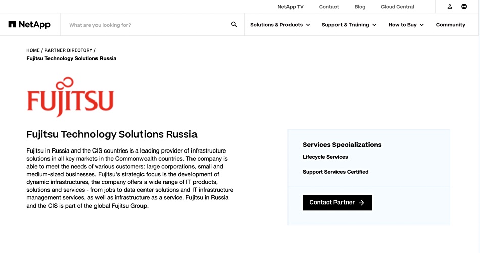Click the search magnifier icon
480x253 pixels.
click(234, 24)
